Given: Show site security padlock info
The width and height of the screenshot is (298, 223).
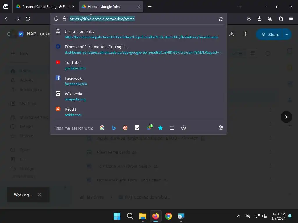Looking at the screenshot, I should pyautogui.click(x=64, y=19).
